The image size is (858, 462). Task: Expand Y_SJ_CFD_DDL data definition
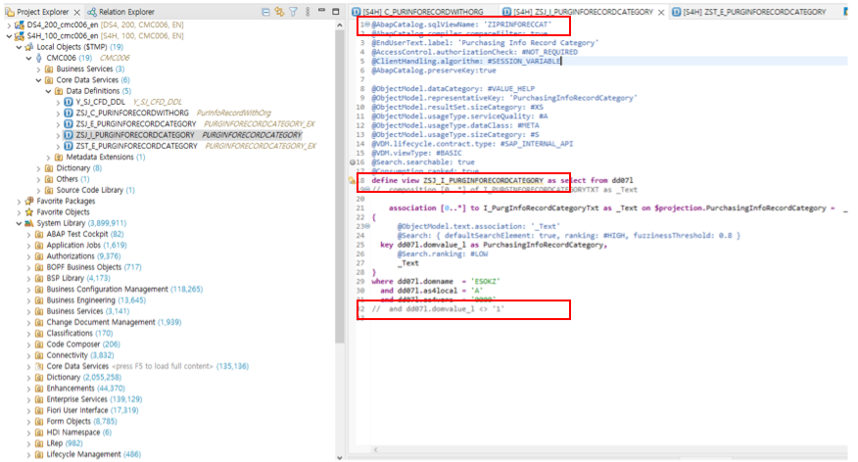(58, 102)
